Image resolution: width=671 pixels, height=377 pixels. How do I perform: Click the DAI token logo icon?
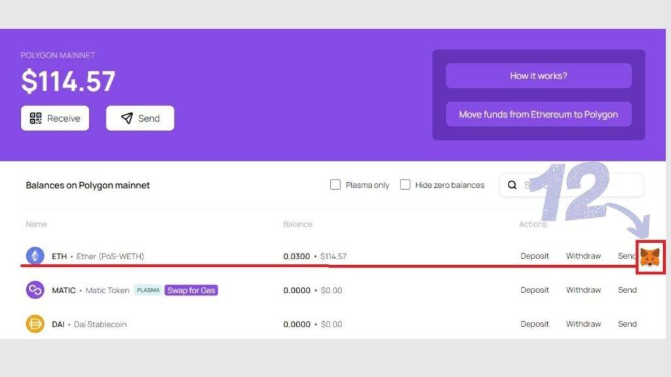pyautogui.click(x=35, y=324)
